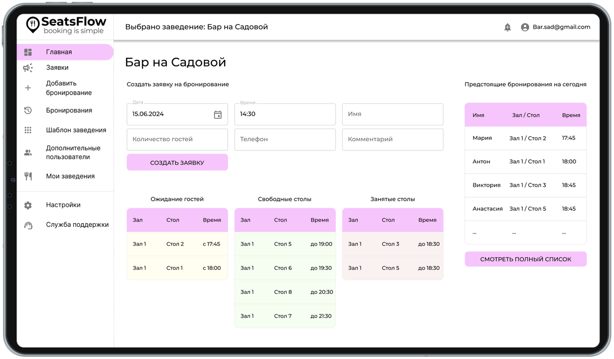Focus the Комментарий input field
Viewport: 614px width, 359px height.
coord(392,139)
